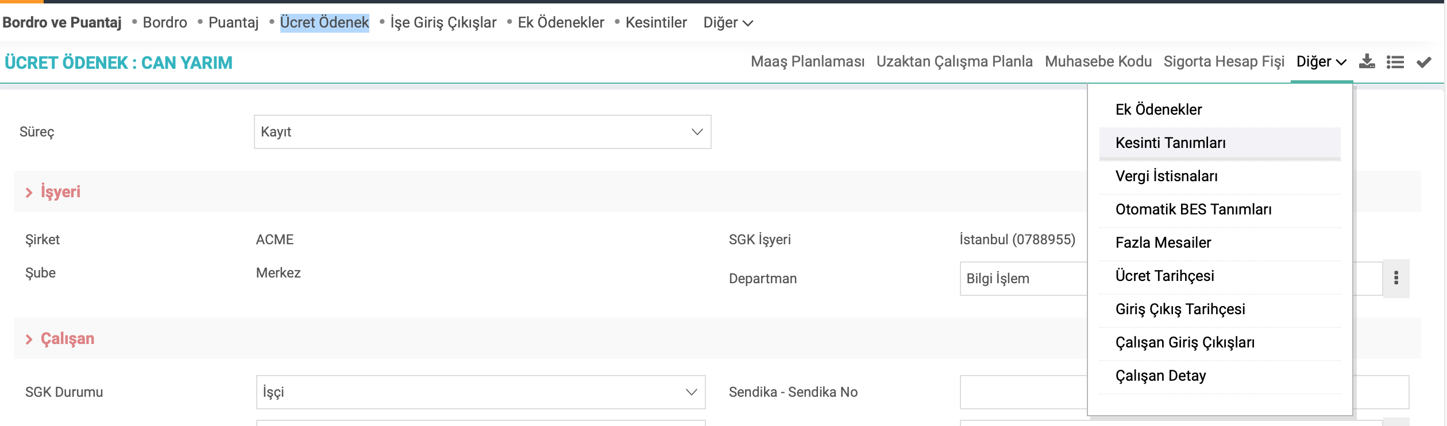Open the Diğer dropdown in top navigation
The image size is (1447, 426).
728,22
